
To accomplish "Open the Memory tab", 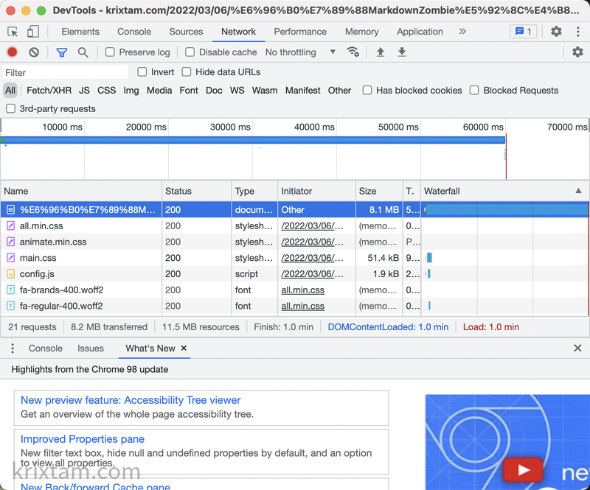I will click(x=361, y=32).
